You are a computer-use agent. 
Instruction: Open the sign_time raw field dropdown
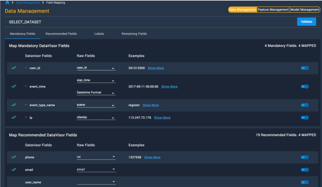(x=96, y=80)
